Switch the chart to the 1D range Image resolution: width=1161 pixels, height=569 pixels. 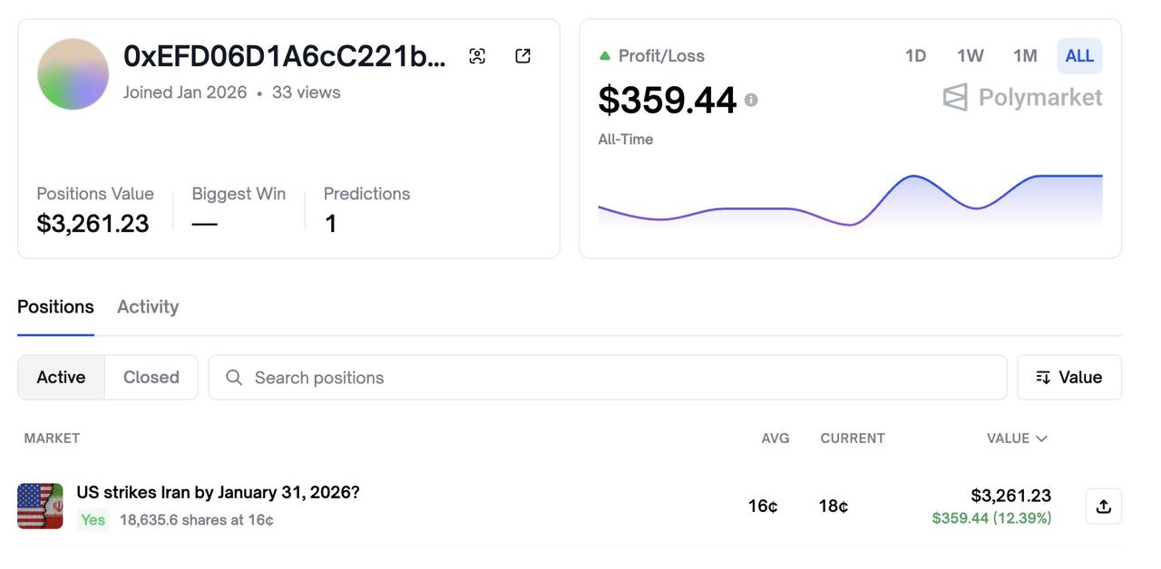915,56
